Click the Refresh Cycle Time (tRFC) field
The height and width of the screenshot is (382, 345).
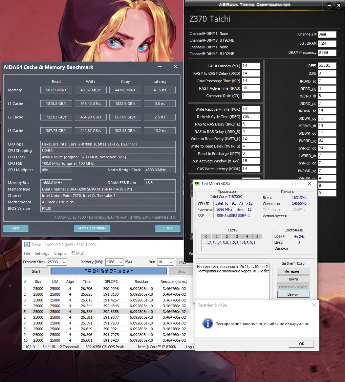(251, 116)
